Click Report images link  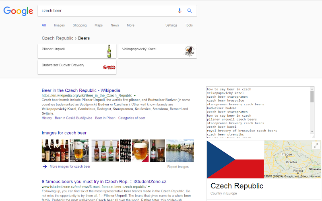(x=178, y=167)
